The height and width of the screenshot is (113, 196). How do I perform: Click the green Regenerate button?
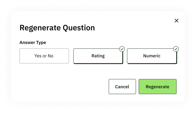(x=157, y=87)
